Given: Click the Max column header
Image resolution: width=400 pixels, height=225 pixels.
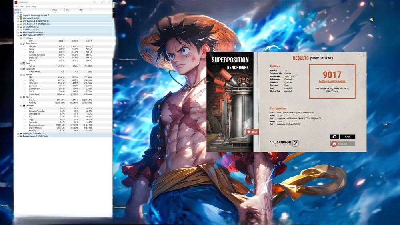Looking at the screenshot, I should [85, 10].
